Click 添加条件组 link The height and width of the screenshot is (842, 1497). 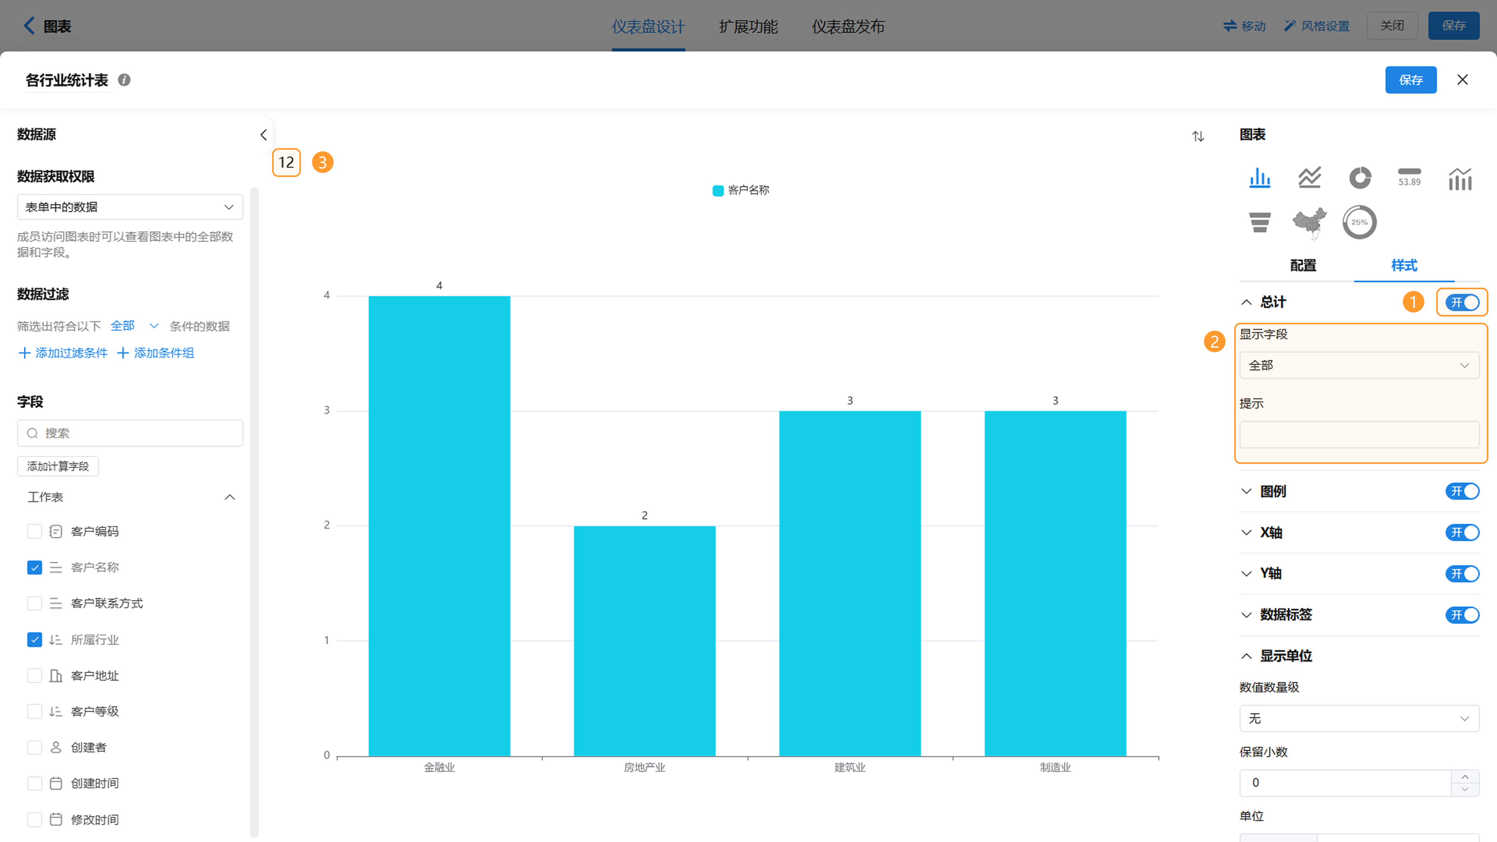(x=156, y=353)
